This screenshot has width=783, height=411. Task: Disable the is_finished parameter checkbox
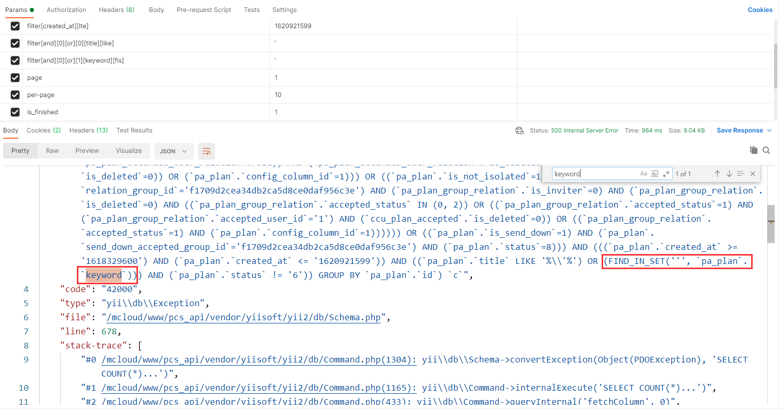click(x=15, y=112)
